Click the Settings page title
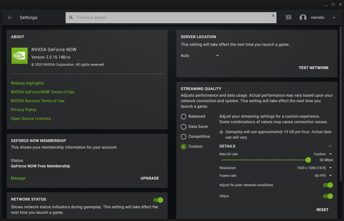The width and height of the screenshot is (344, 221). point(28,17)
